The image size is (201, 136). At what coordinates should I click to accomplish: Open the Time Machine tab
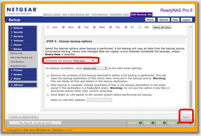tap(99, 15)
